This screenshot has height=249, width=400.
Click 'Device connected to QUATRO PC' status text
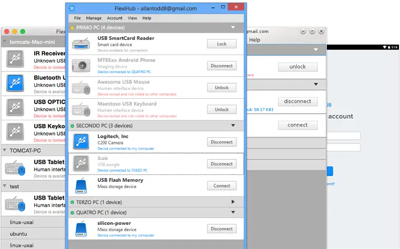[x=124, y=72]
